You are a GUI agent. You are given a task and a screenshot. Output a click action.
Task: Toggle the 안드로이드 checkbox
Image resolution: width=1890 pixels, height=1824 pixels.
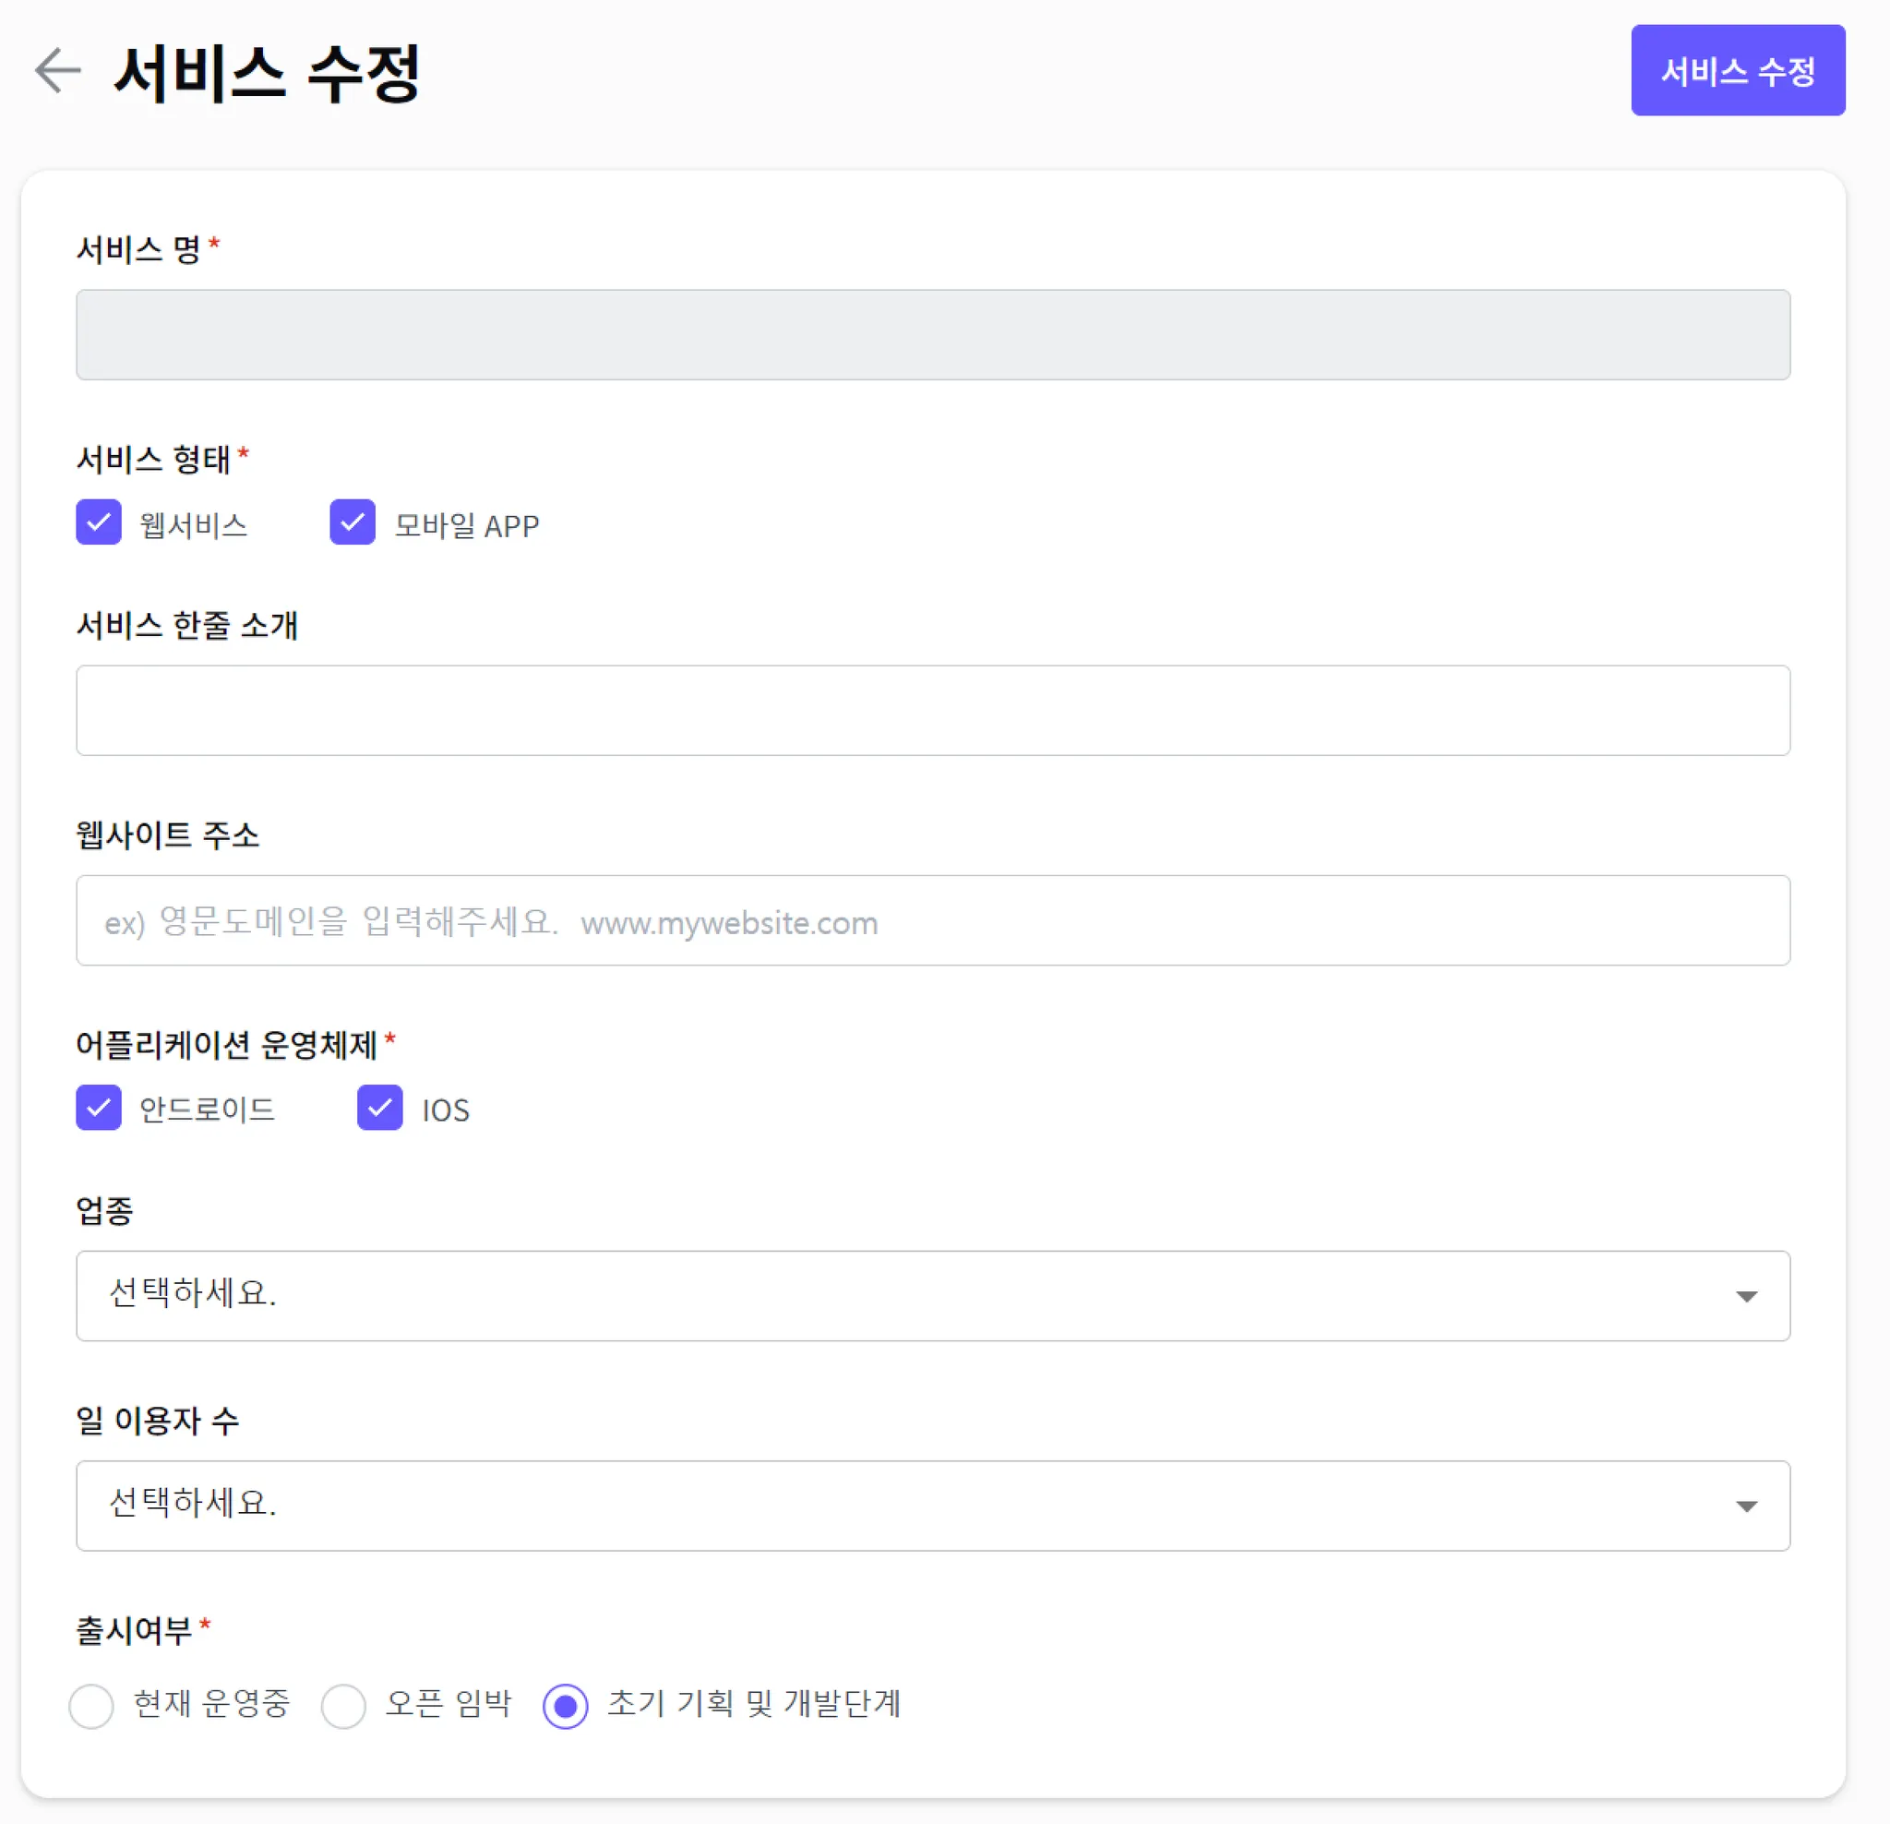coord(99,1108)
